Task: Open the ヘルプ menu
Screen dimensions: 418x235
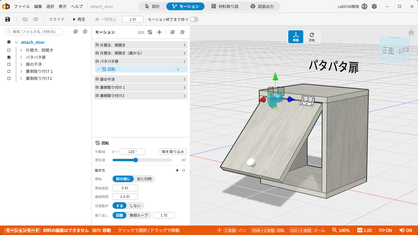Action: pyautogui.click(x=77, y=6)
